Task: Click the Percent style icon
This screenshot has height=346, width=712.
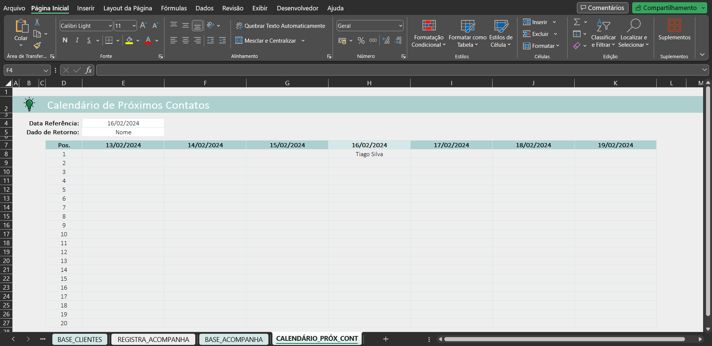Action: [361, 40]
